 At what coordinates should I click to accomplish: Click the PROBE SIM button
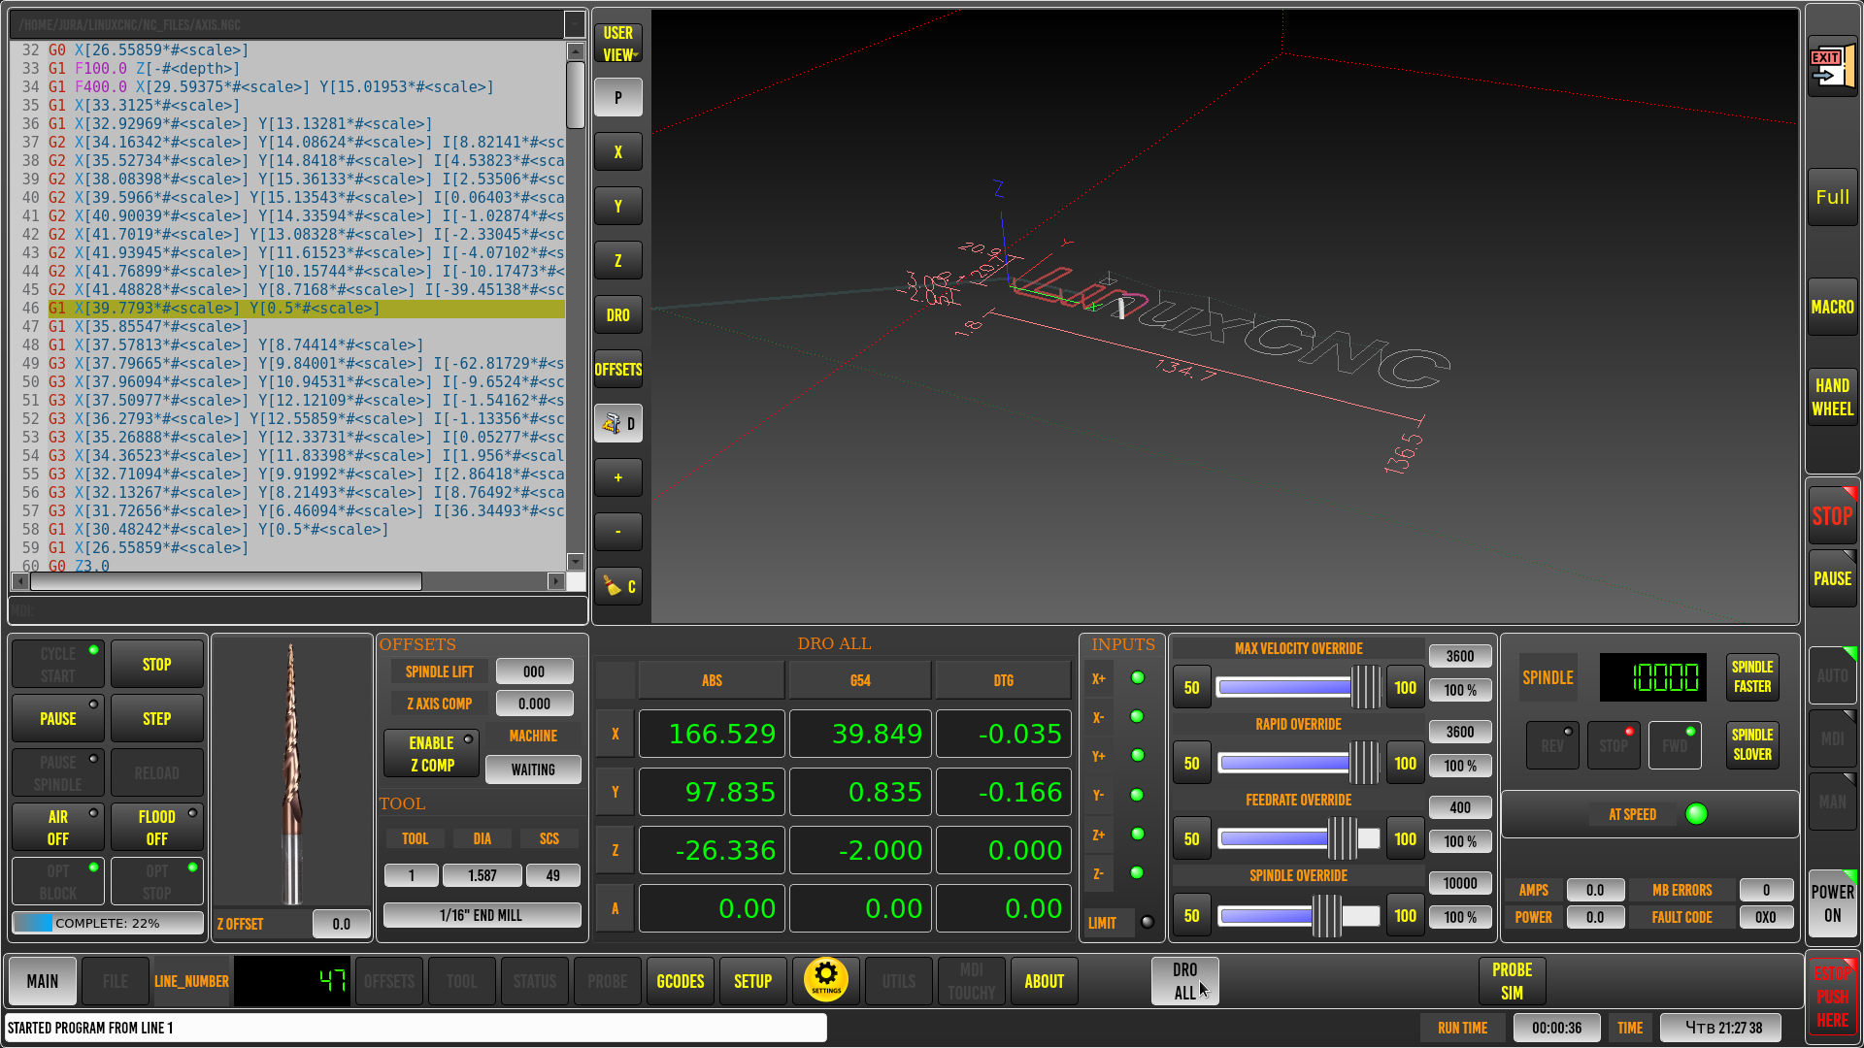tap(1512, 981)
